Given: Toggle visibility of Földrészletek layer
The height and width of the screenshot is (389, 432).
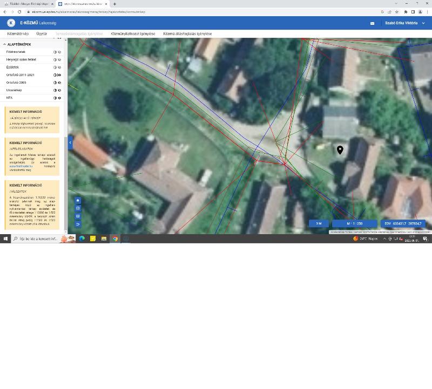Looking at the screenshot, I should pos(59,52).
